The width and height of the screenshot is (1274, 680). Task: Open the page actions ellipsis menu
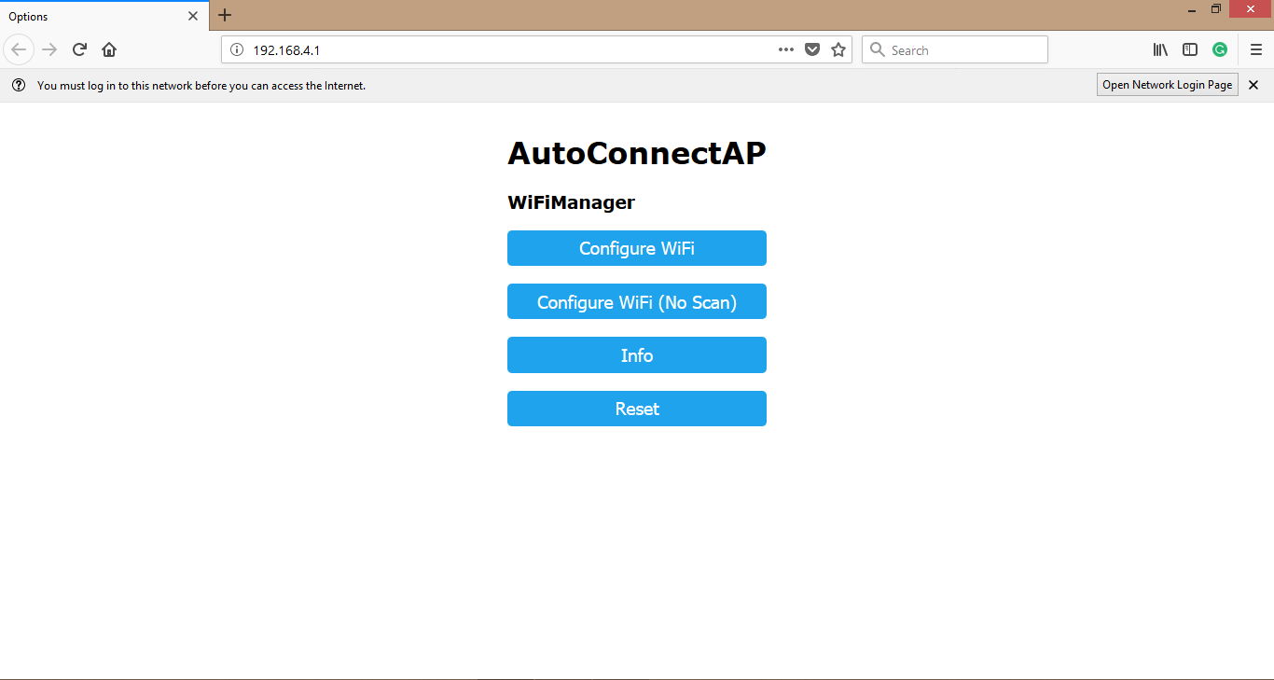pos(786,49)
